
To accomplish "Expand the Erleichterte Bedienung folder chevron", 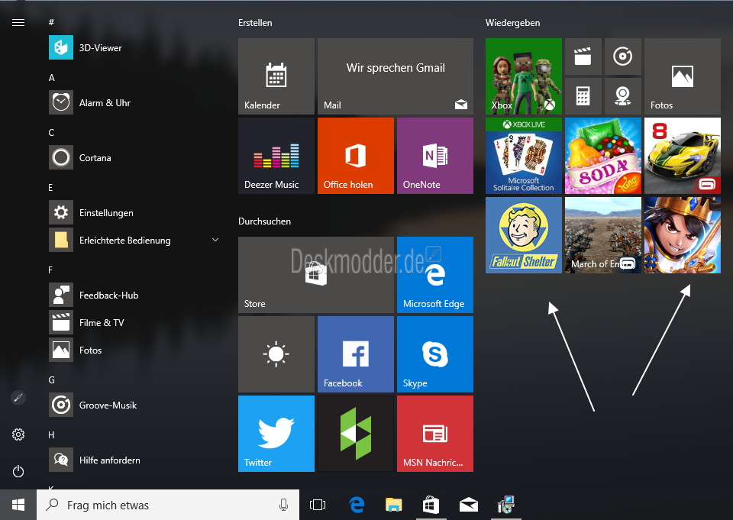I will tap(215, 240).
